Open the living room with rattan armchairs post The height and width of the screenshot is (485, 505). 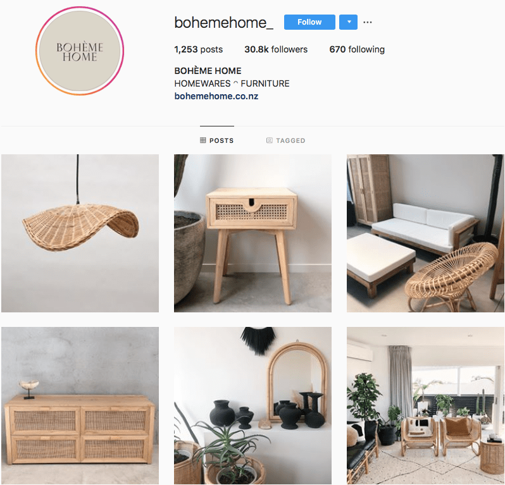tap(425, 406)
